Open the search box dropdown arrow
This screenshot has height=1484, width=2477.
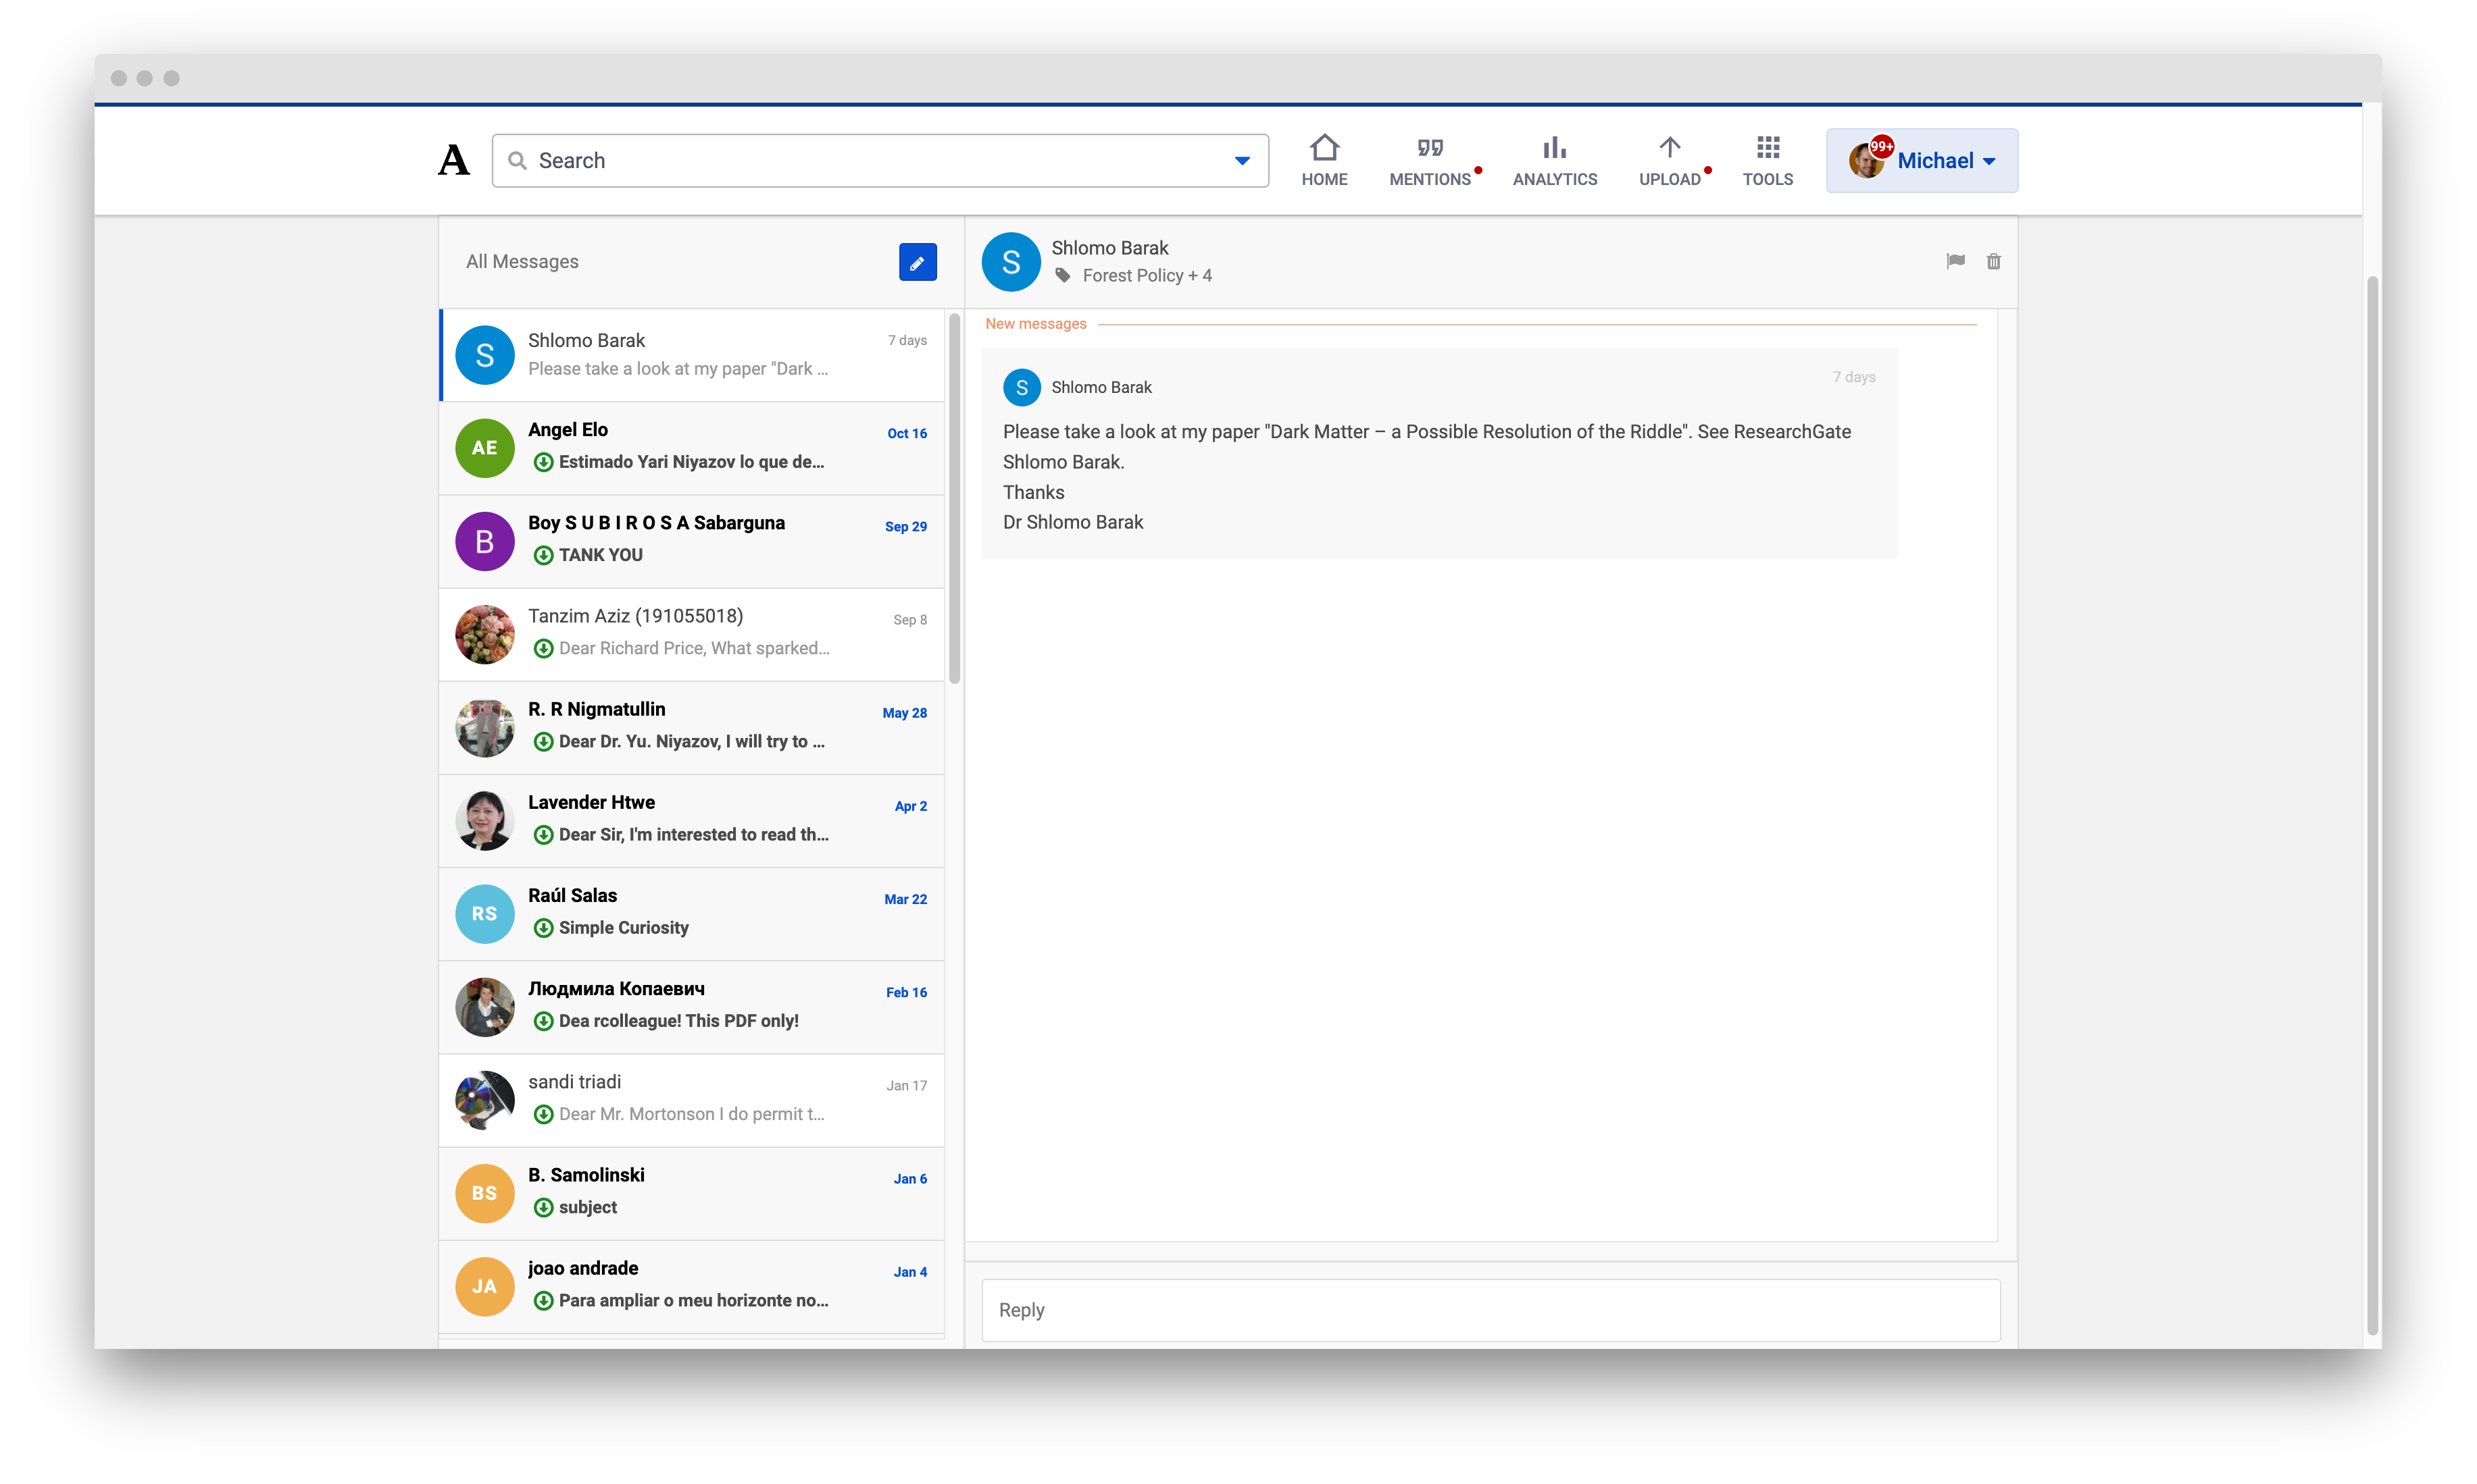1242,160
